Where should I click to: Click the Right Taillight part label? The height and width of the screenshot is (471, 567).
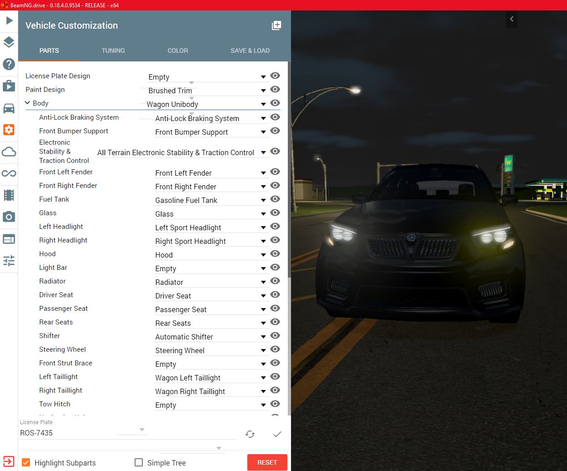pos(60,390)
